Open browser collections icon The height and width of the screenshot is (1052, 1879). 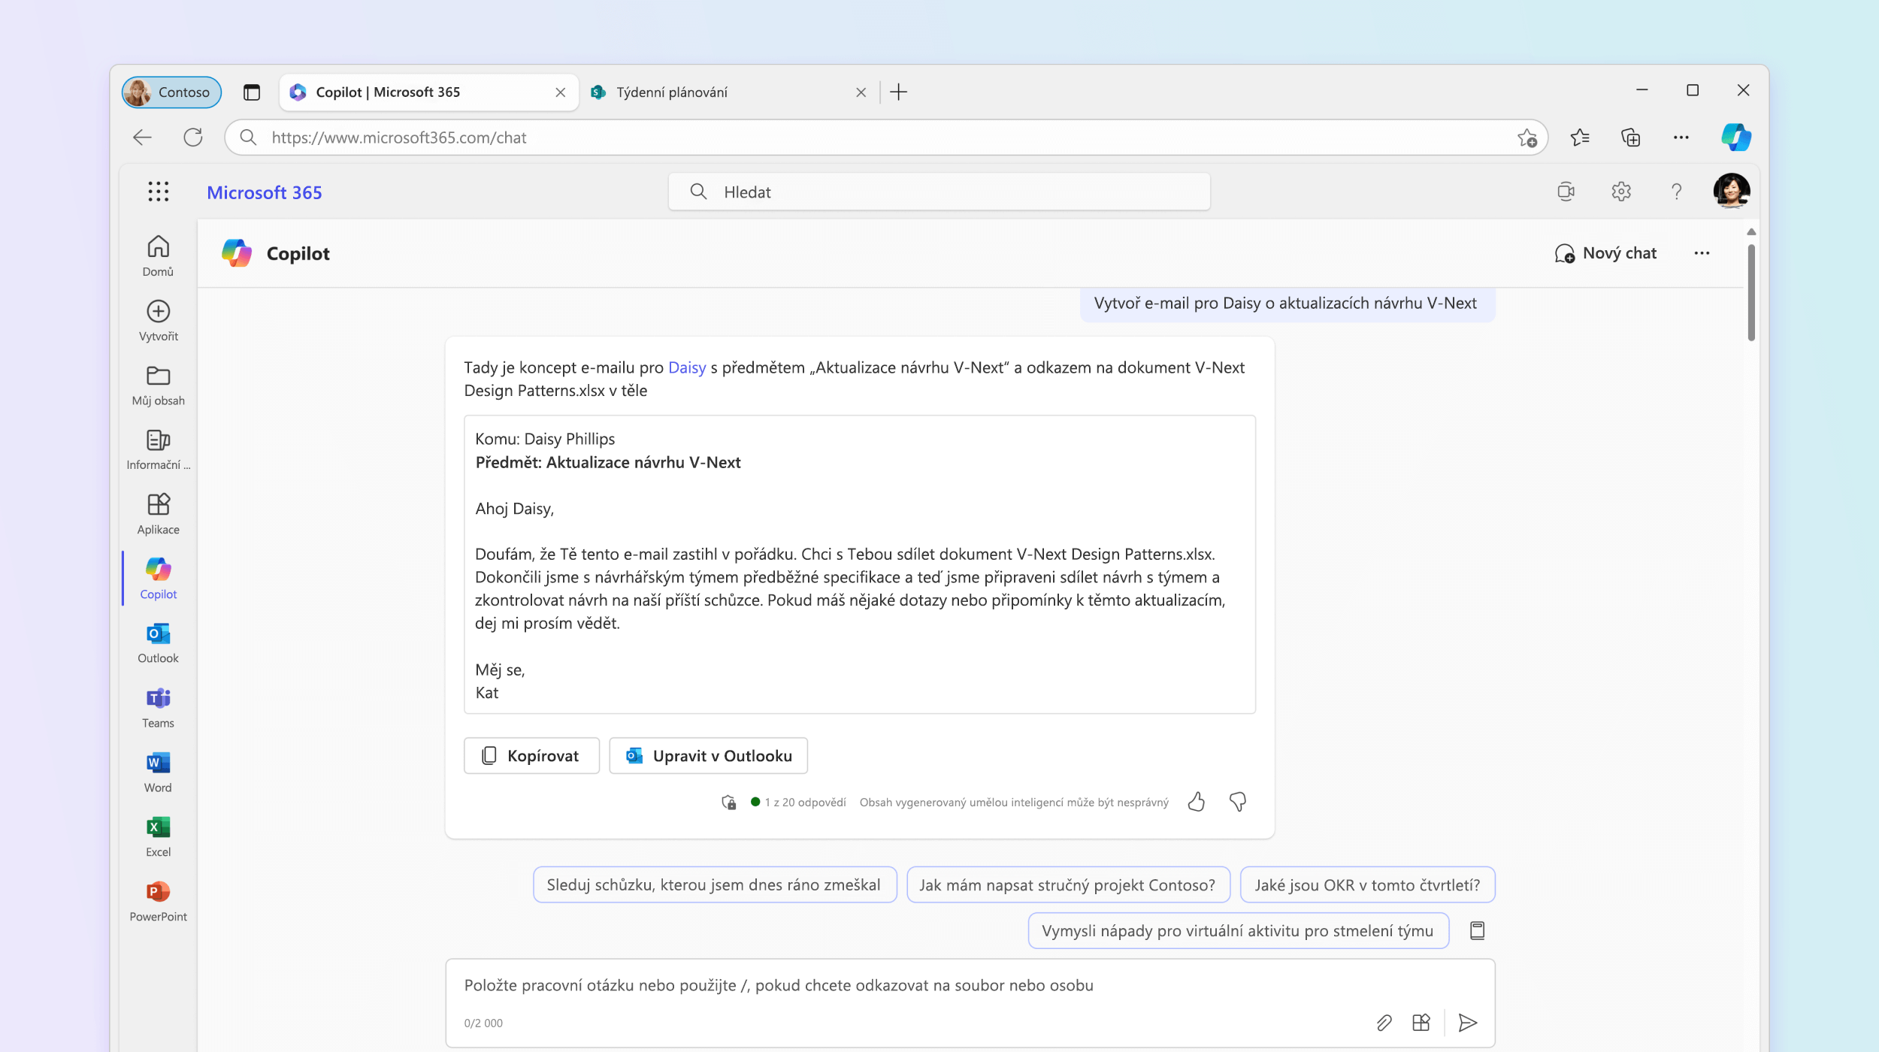pos(1630,138)
